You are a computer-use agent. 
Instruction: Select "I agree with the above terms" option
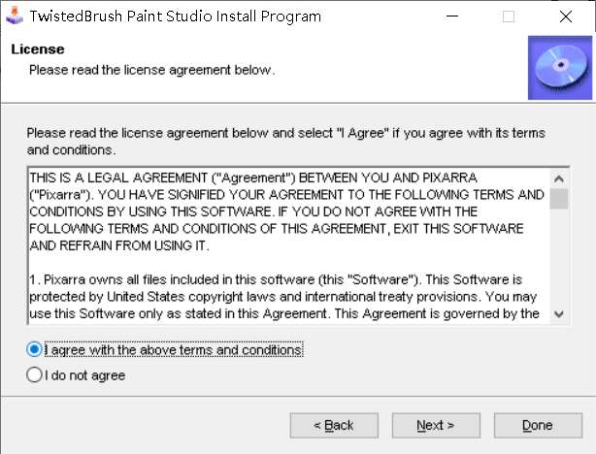pyautogui.click(x=35, y=349)
